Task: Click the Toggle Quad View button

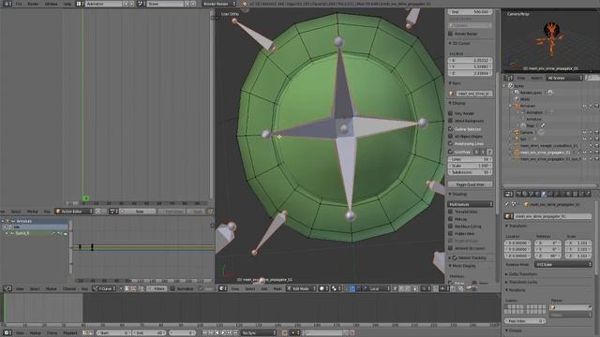Action: click(x=471, y=184)
